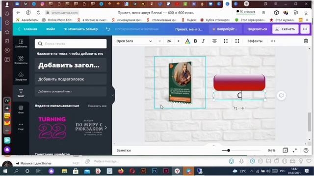314x176 pixels.
Task: Collapse the side panel handle
Action: (113, 95)
